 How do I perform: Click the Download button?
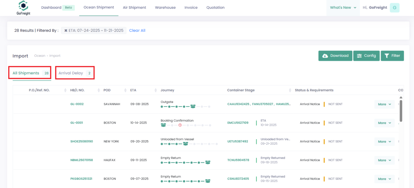pos(335,56)
